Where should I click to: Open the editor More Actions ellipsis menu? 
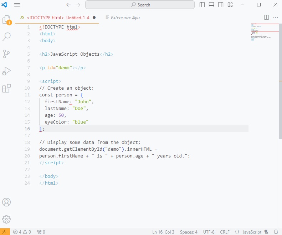coord(276,17)
